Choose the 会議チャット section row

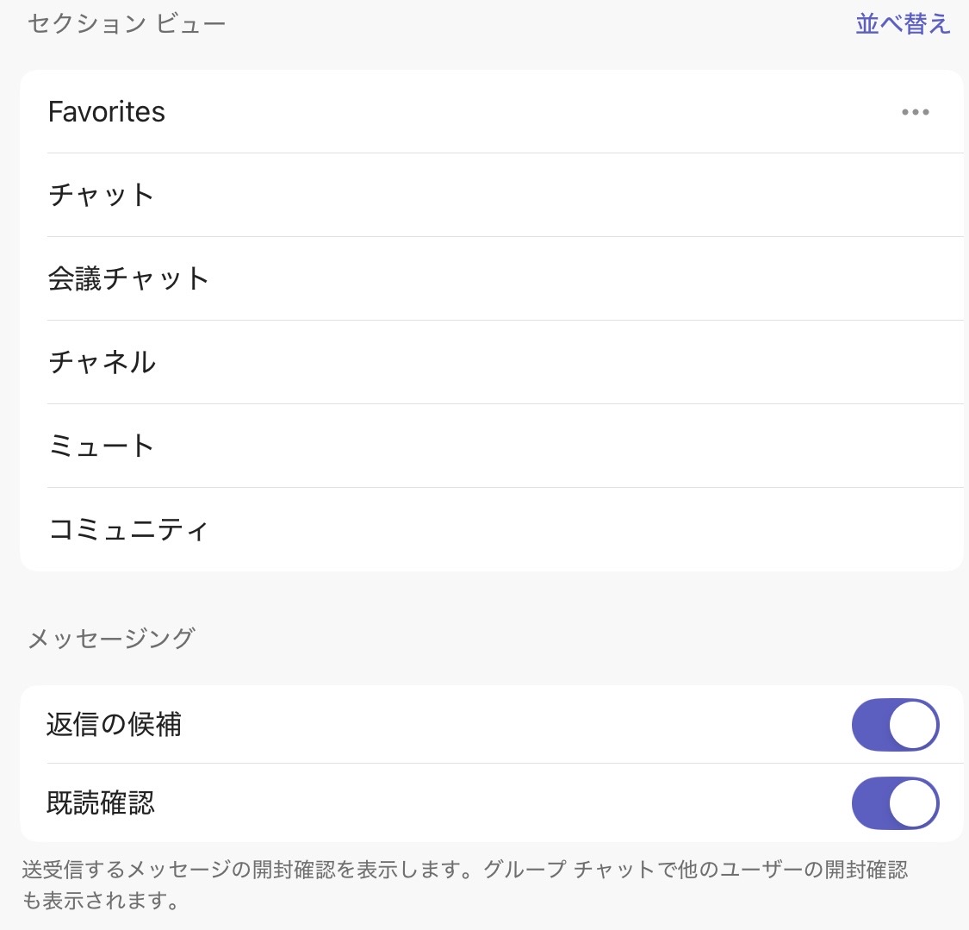pyautogui.click(x=492, y=279)
